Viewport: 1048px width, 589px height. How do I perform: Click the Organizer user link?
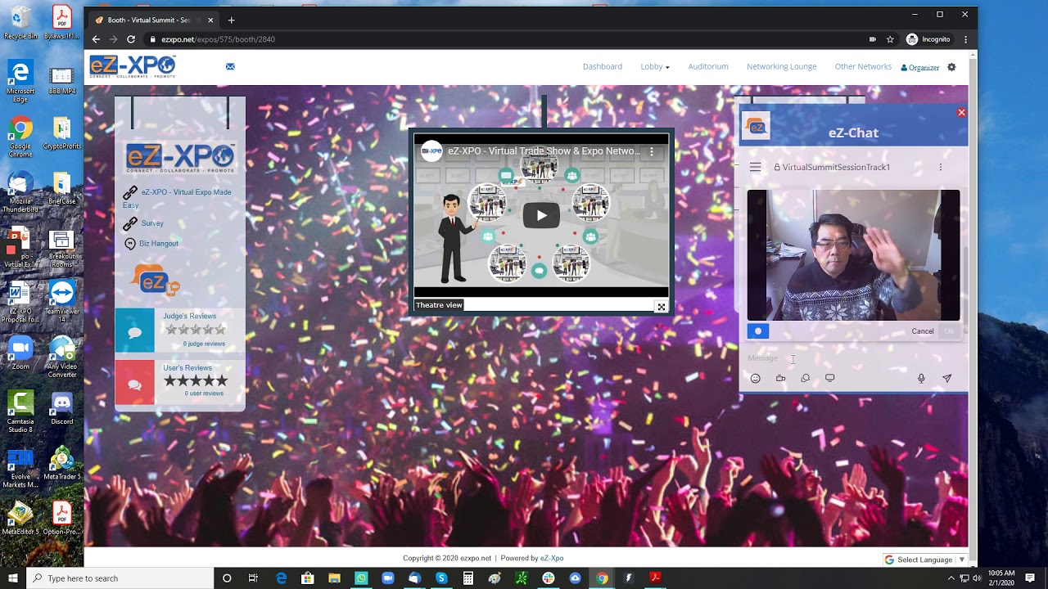920,68
